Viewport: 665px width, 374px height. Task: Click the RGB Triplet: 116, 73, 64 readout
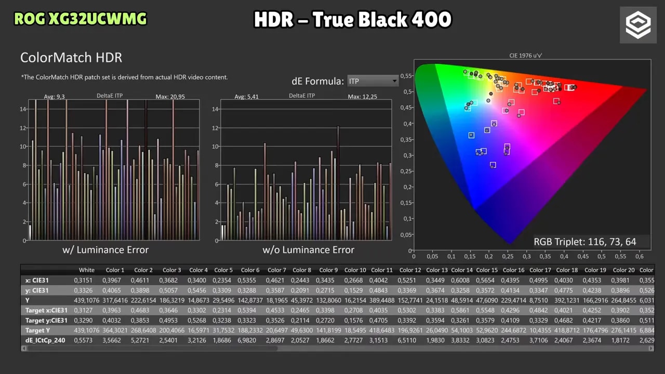tap(585, 242)
